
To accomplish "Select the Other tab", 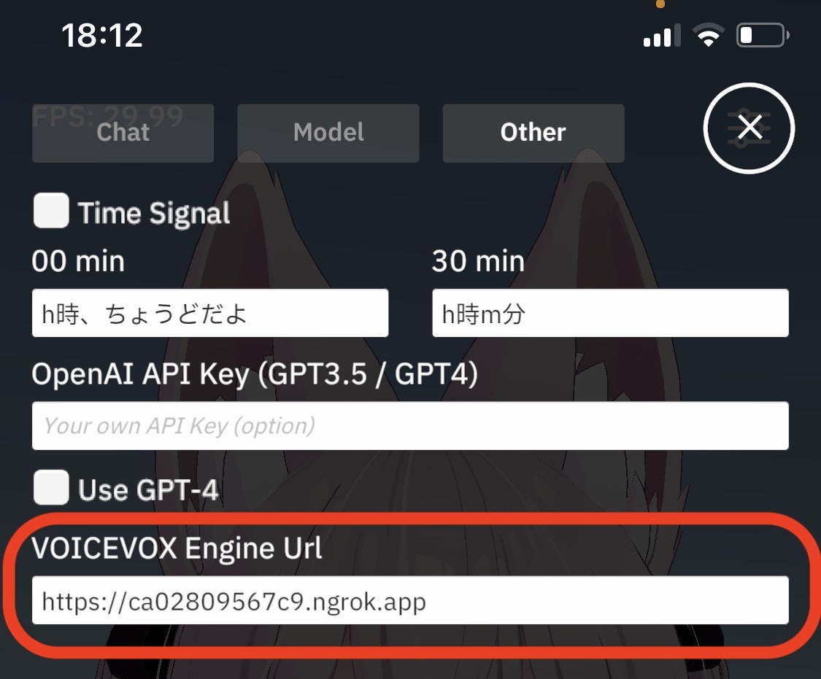I will click(533, 133).
